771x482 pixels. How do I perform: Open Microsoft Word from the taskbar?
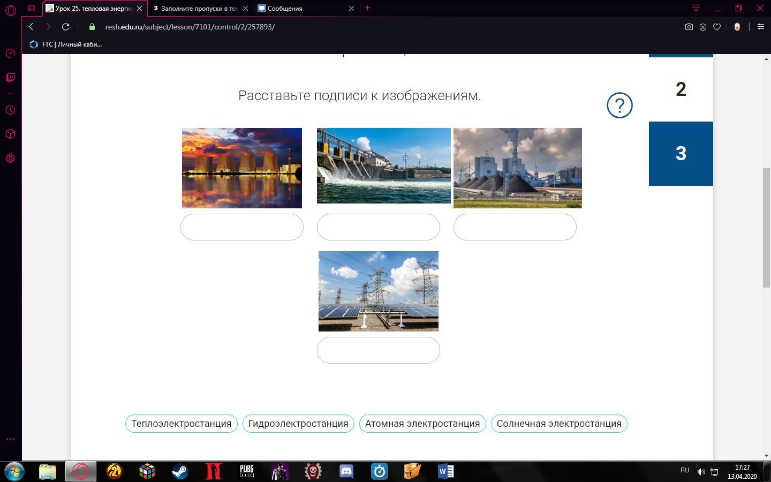tap(446, 471)
